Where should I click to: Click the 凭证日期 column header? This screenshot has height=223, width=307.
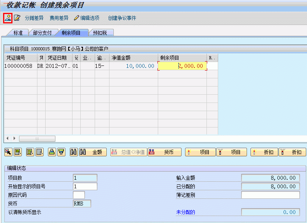click(59, 58)
